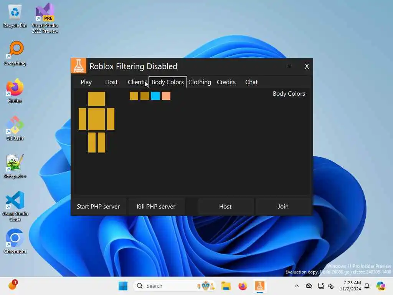Select the avatar left leg block
Viewport: 393px width, 295px height.
pos(92,142)
